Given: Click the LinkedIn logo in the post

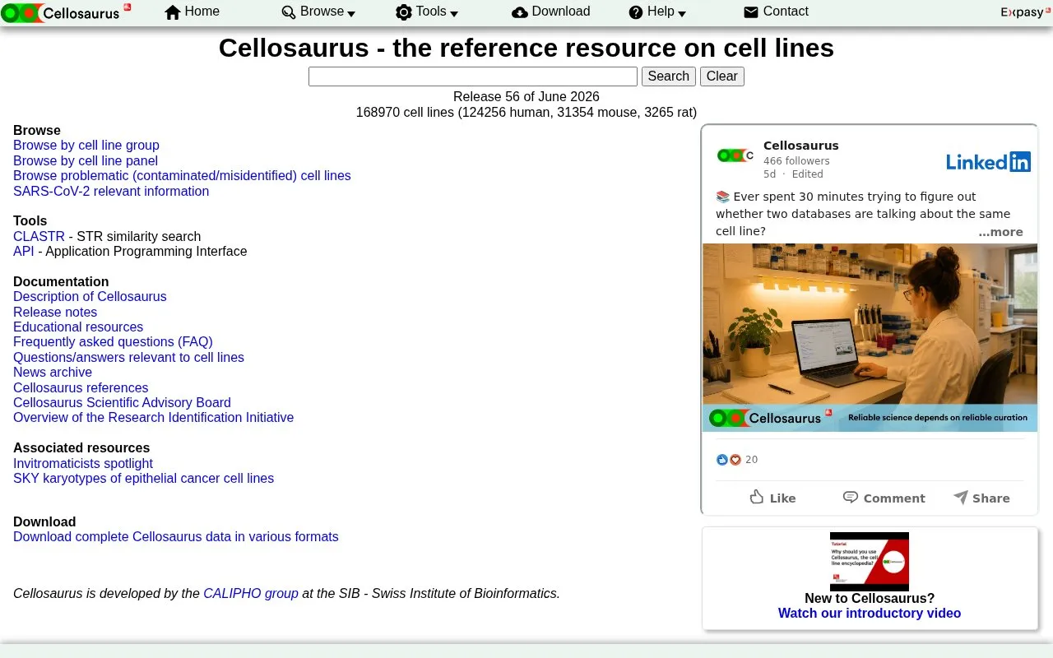Looking at the screenshot, I should [x=988, y=162].
